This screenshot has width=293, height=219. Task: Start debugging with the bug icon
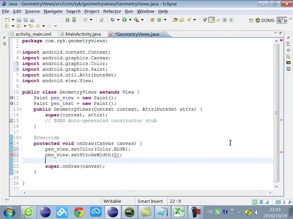(112, 20)
